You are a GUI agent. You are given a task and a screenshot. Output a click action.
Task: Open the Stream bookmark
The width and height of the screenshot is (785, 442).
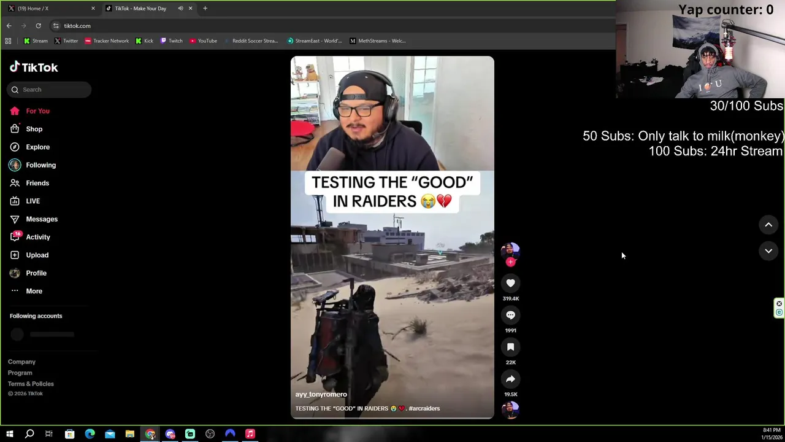coord(36,41)
